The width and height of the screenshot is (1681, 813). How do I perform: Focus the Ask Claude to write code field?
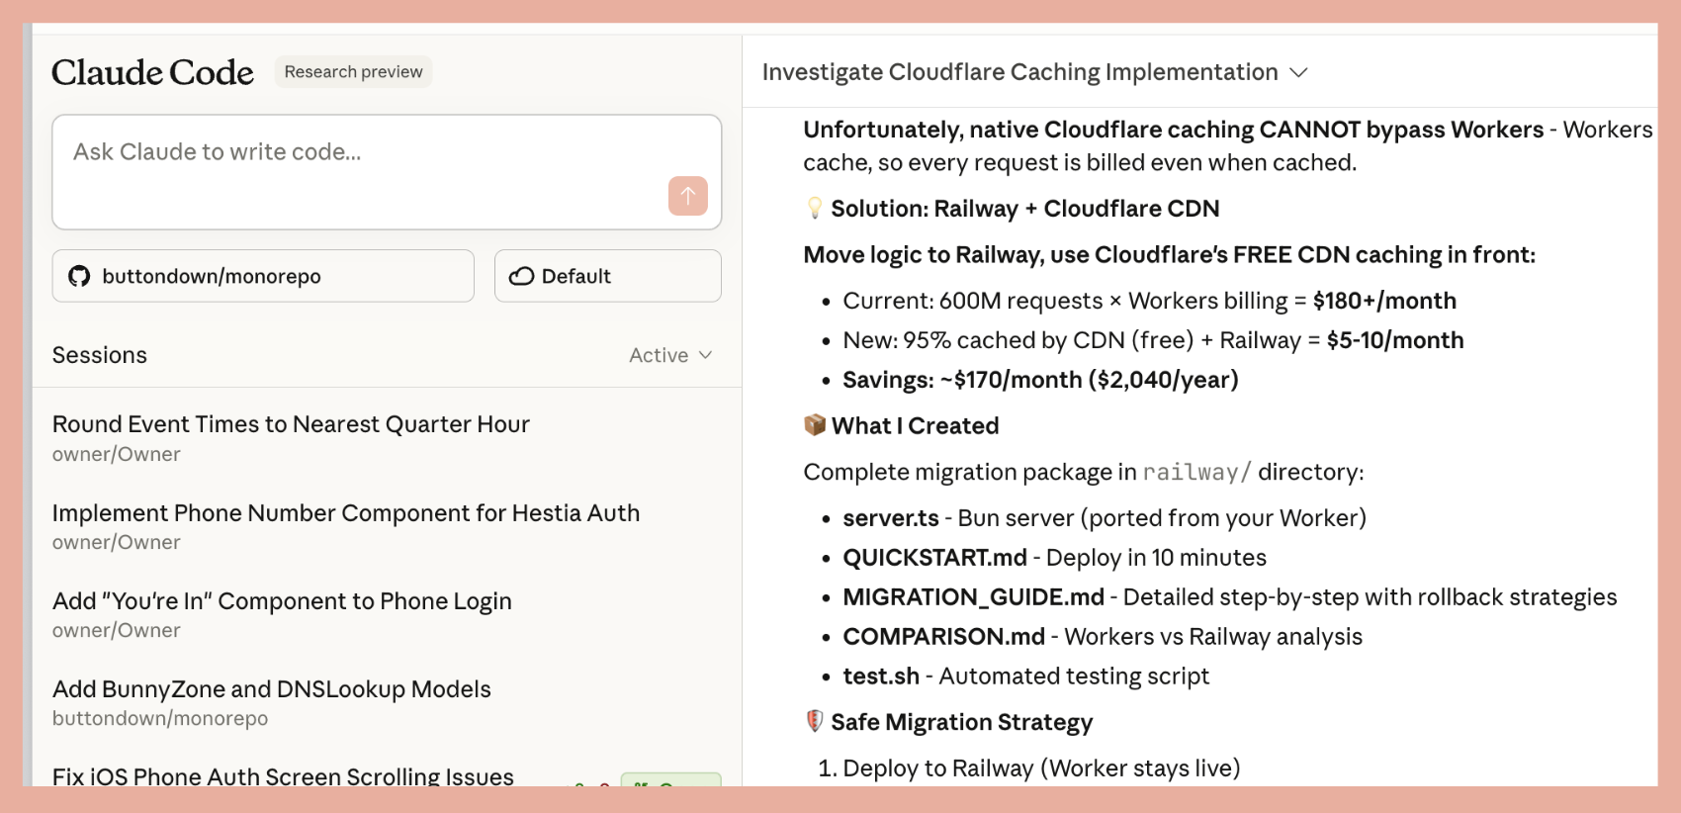[387, 172]
